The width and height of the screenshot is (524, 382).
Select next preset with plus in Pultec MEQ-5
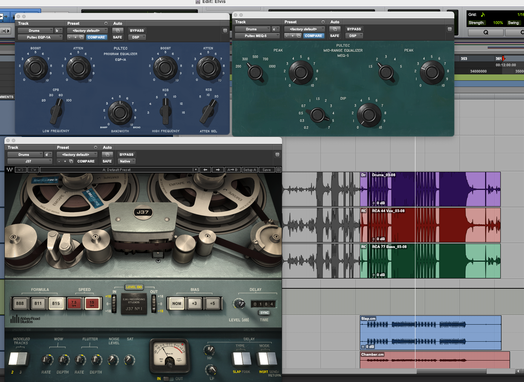(x=293, y=36)
